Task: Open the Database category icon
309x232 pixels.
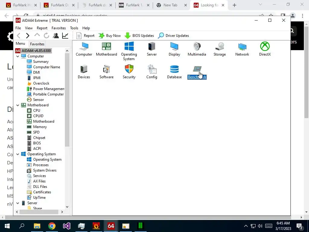Action: [x=174, y=72]
